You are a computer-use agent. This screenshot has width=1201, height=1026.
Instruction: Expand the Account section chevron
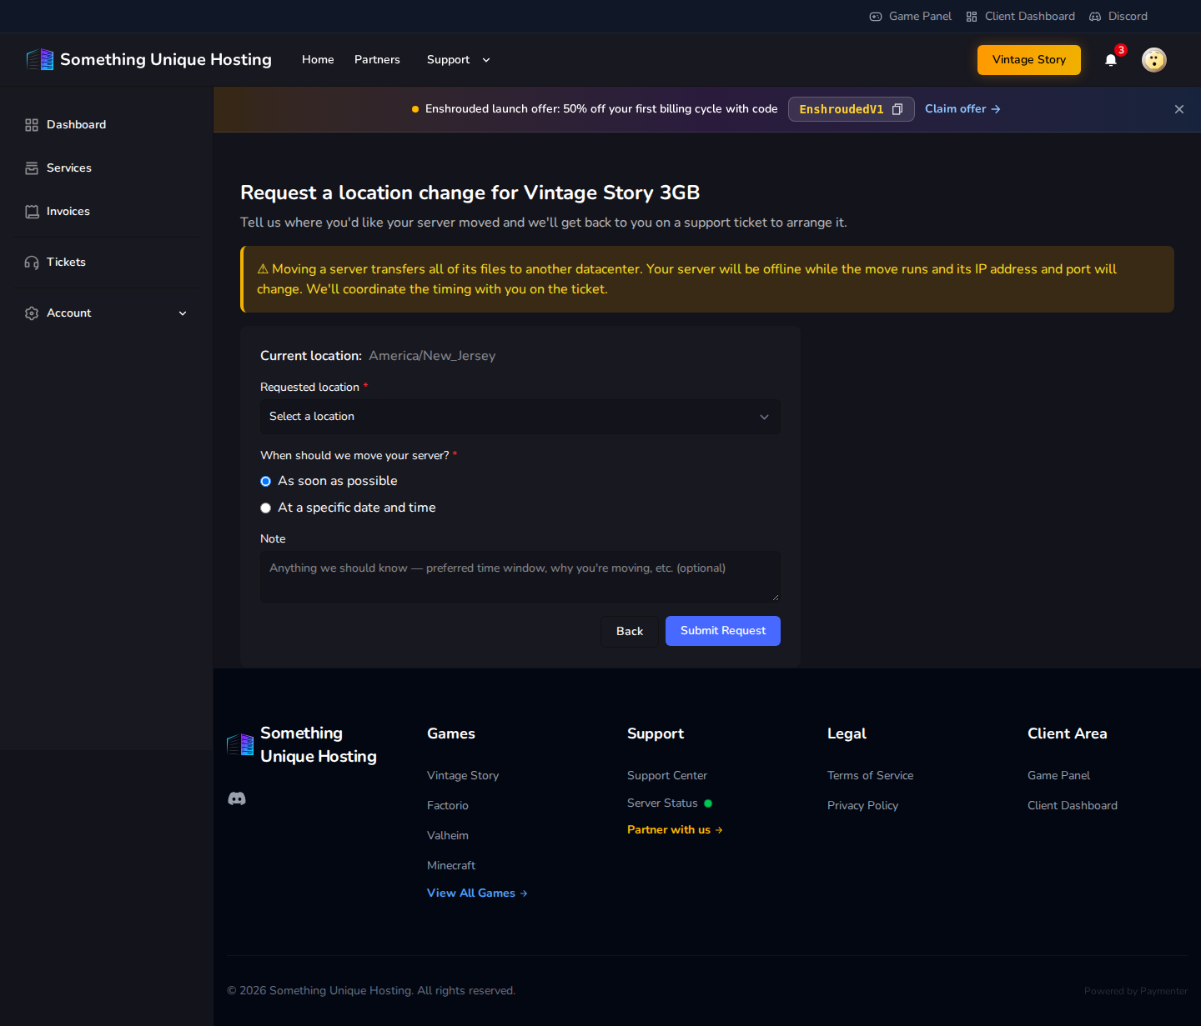[x=183, y=313]
